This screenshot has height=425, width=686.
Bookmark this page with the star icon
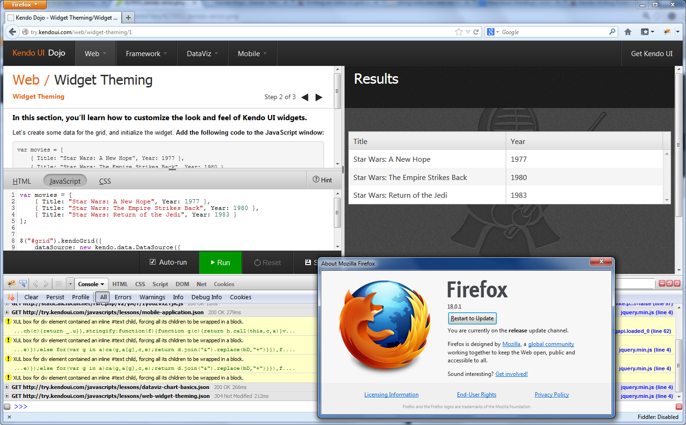coord(458,32)
